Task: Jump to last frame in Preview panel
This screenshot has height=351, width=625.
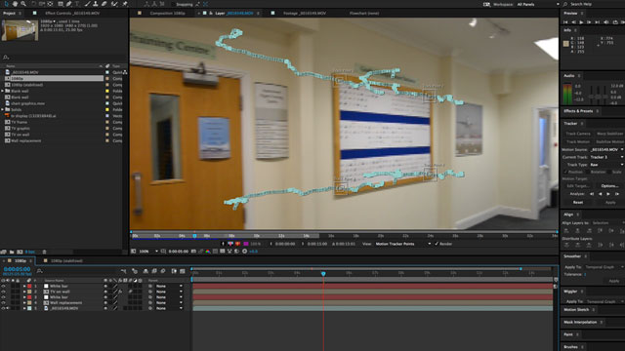Action: click(x=597, y=22)
